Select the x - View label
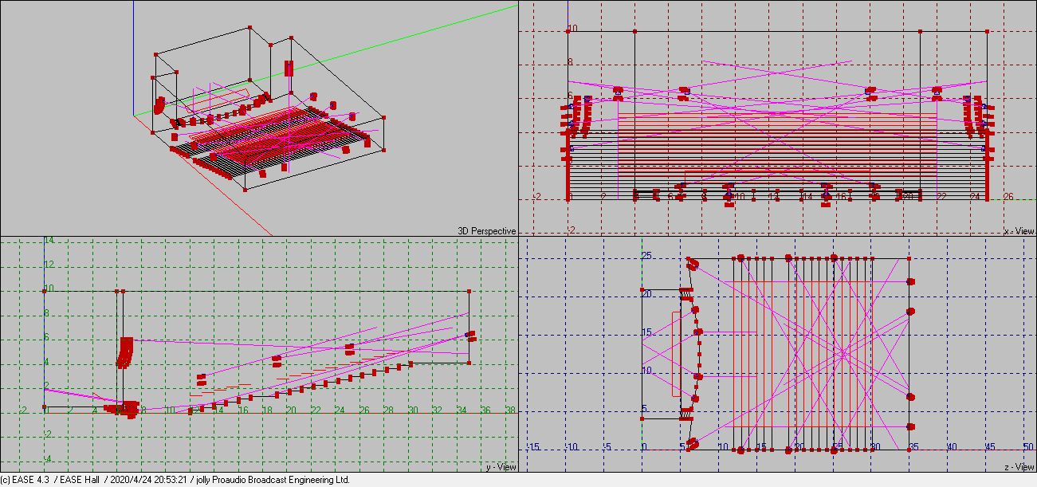This screenshot has width=1037, height=487. click(1019, 231)
